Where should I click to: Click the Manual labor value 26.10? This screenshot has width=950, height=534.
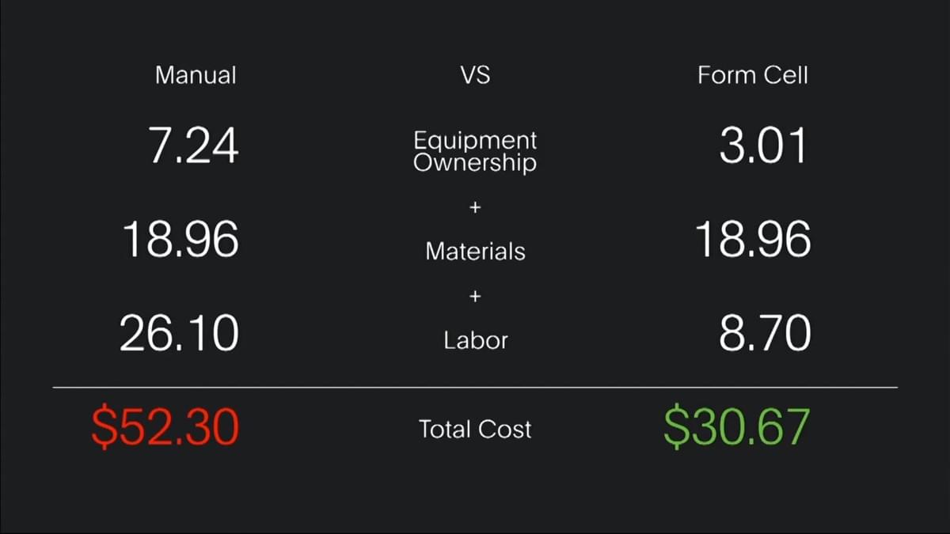click(x=179, y=333)
